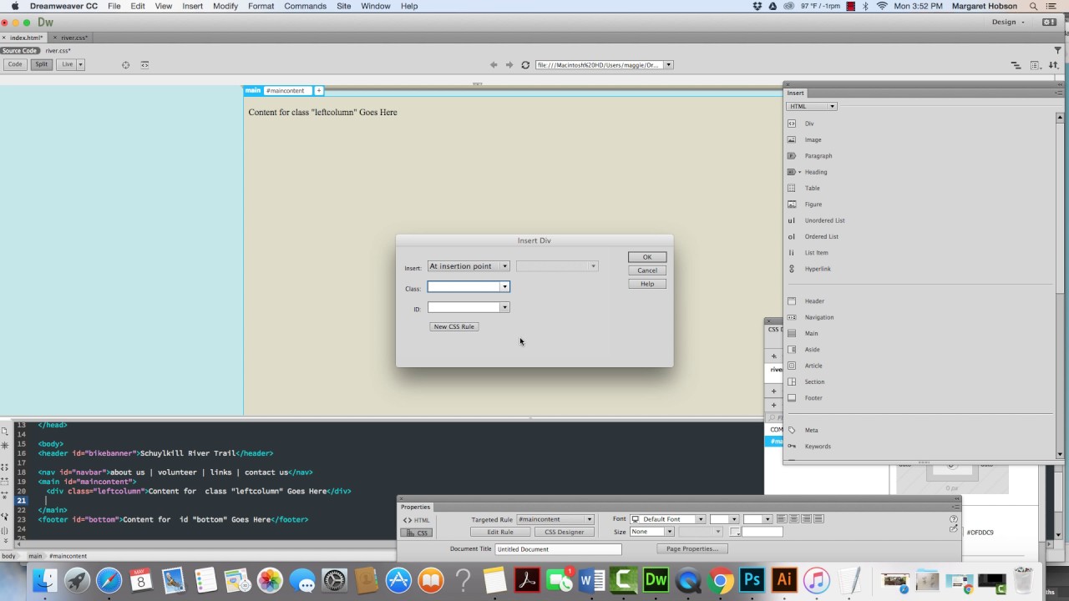
Task: Open CSS Designer from Properties panel
Action: click(565, 532)
